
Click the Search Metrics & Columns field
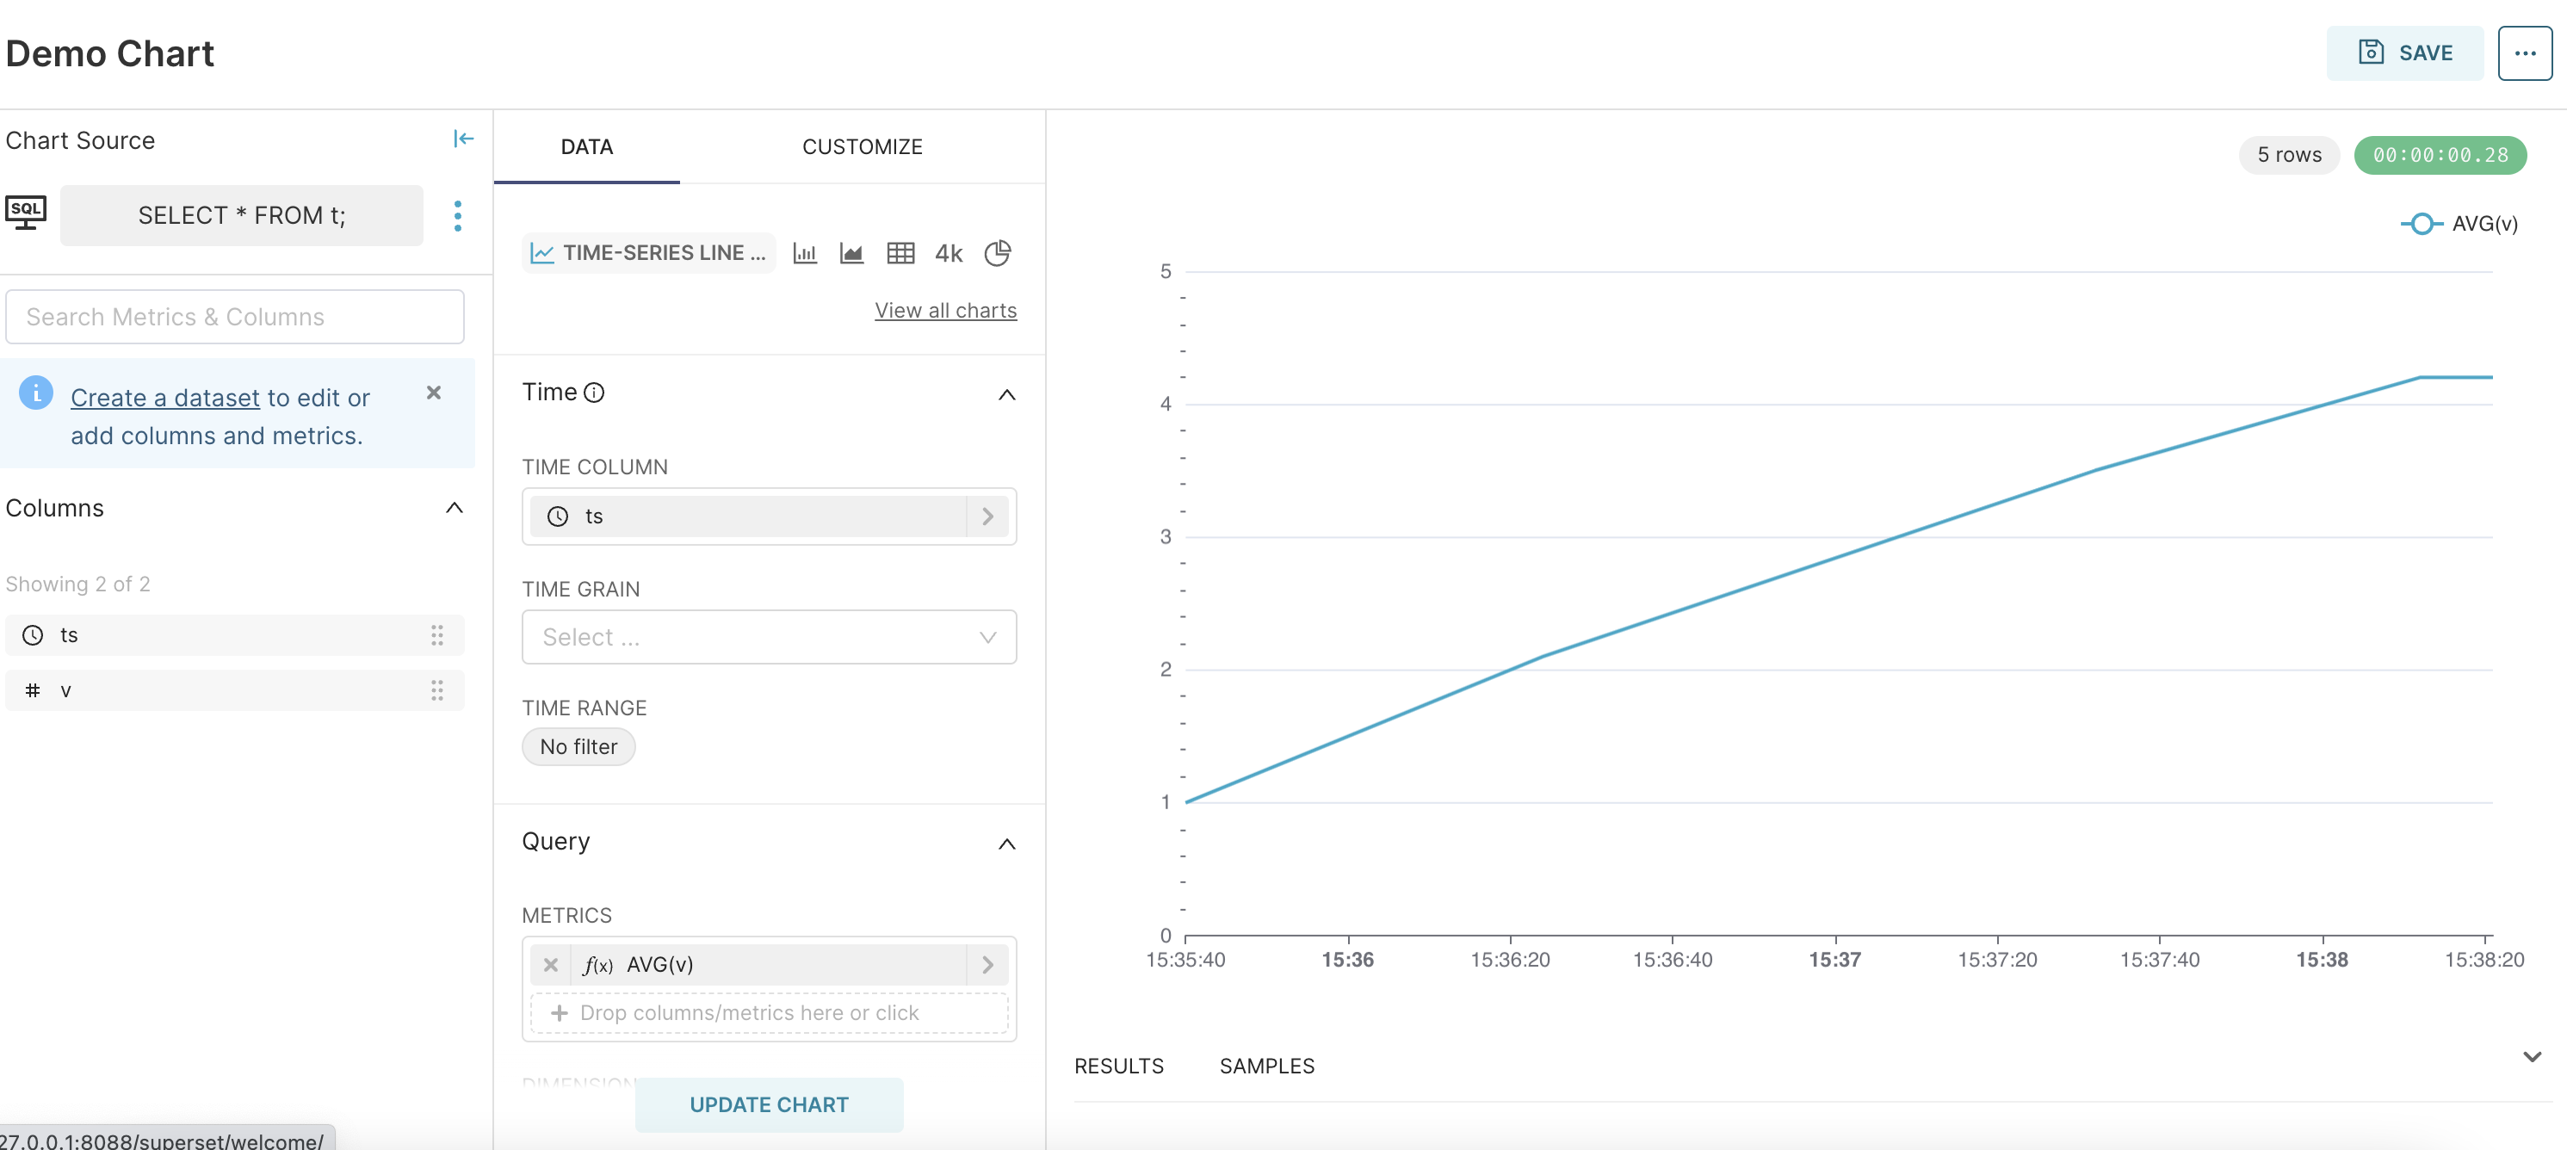234,317
